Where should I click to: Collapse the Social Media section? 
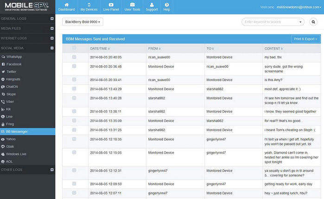(x=52, y=48)
